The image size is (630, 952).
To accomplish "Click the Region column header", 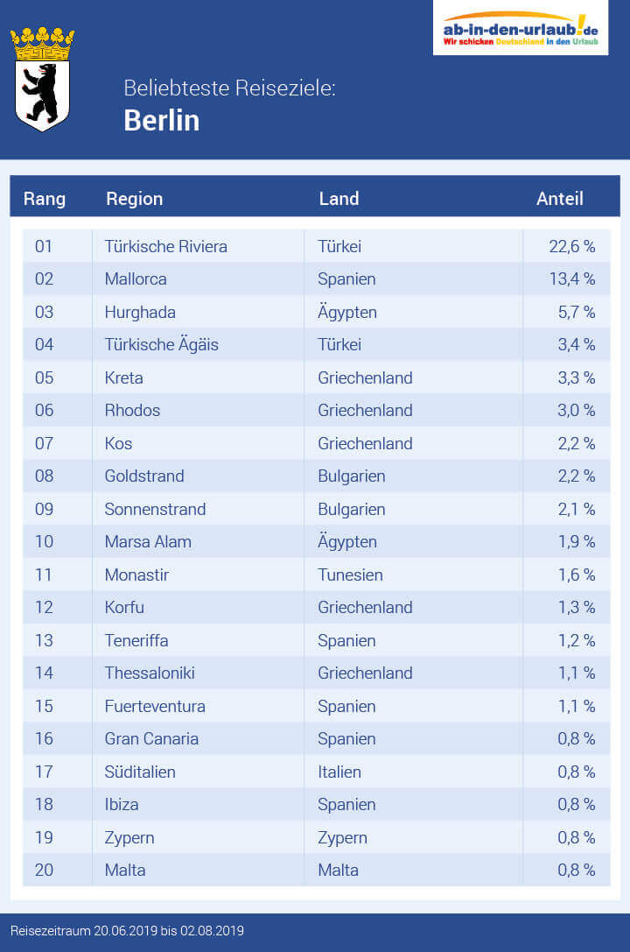I will click(x=134, y=199).
